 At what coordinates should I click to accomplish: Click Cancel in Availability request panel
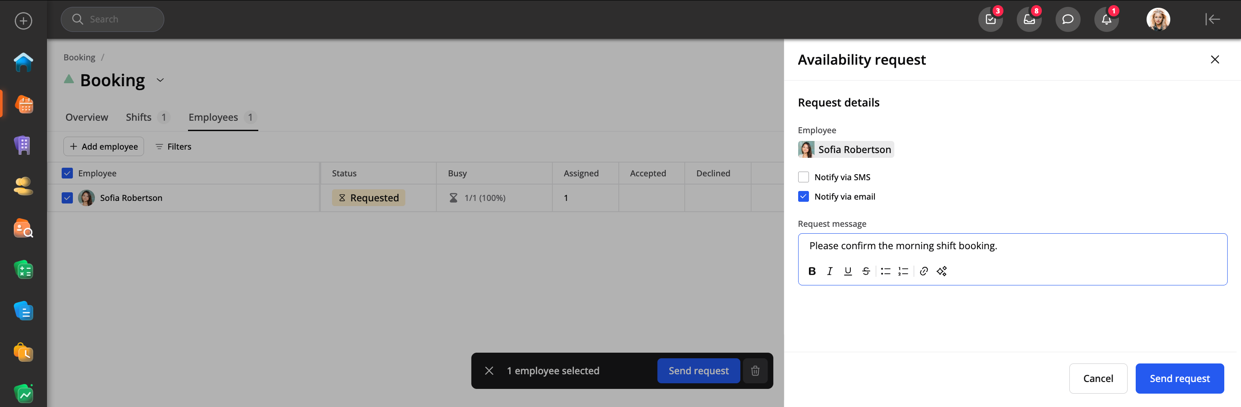click(1098, 378)
